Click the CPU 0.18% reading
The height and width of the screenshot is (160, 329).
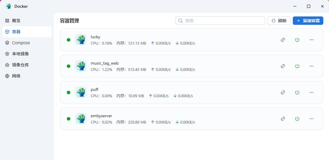(101, 43)
